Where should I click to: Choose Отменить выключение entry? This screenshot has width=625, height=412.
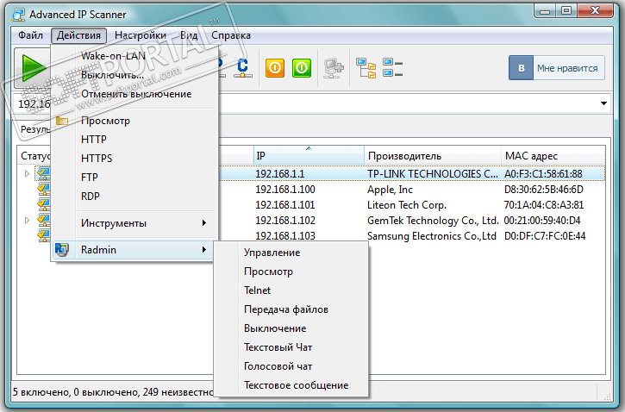coord(134,94)
